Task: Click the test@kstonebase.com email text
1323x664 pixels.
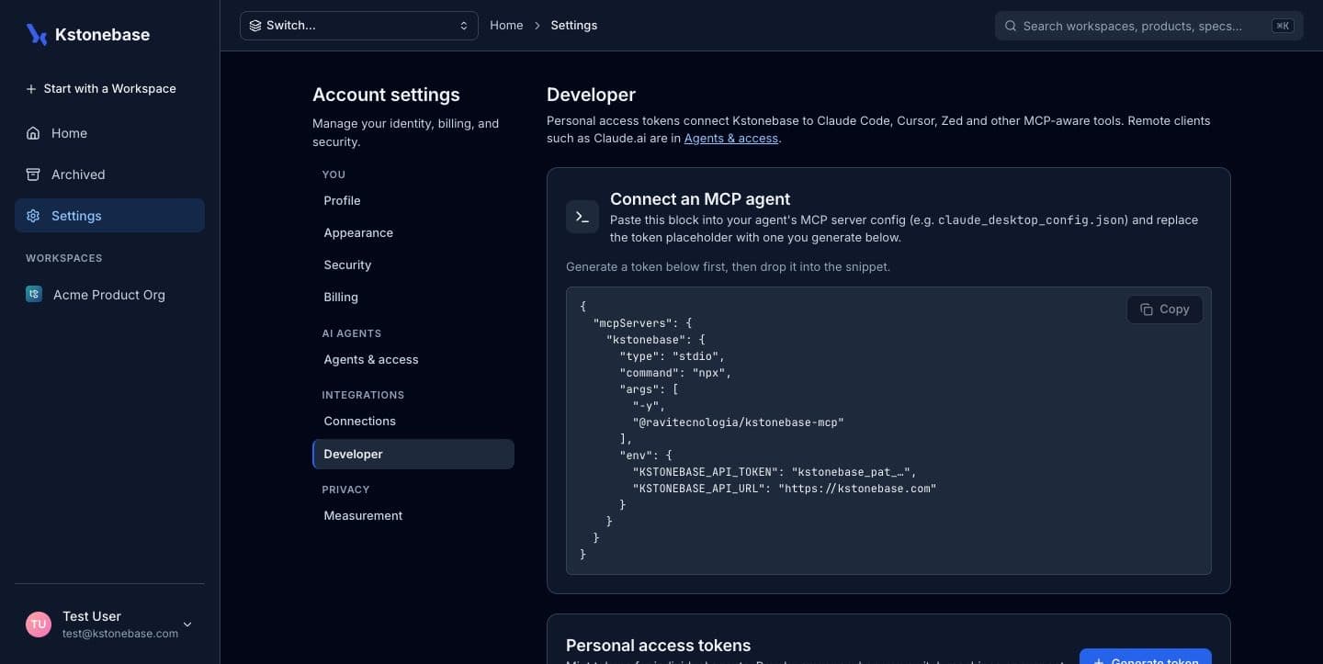Action: point(120,634)
